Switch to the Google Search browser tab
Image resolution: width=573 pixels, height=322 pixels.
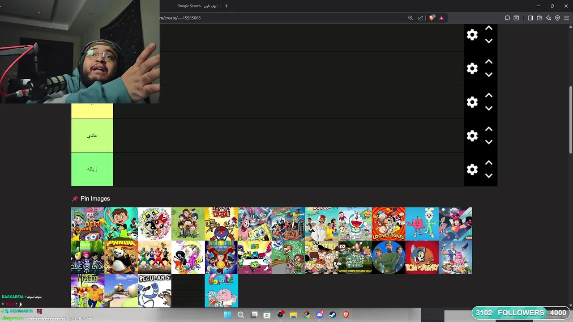click(x=197, y=6)
